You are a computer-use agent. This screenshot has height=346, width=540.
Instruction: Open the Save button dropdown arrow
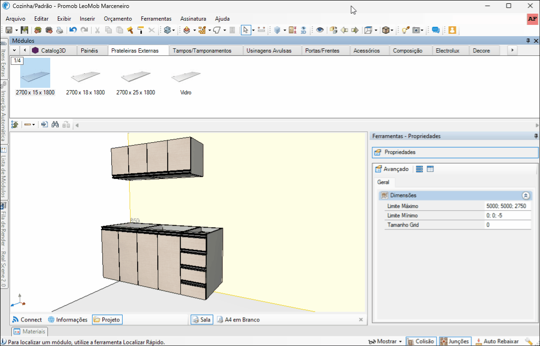(x=16, y=31)
